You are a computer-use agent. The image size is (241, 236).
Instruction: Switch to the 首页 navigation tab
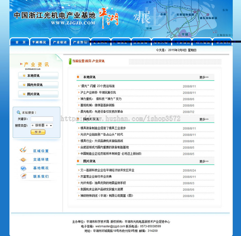coord(19,42)
